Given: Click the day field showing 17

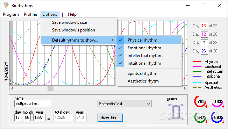Looking at the screenshot, I should coord(18,117).
